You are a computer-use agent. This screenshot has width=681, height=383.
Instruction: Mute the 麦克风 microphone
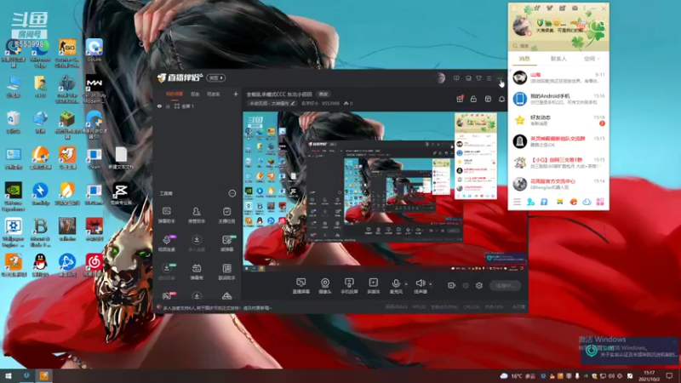click(396, 286)
